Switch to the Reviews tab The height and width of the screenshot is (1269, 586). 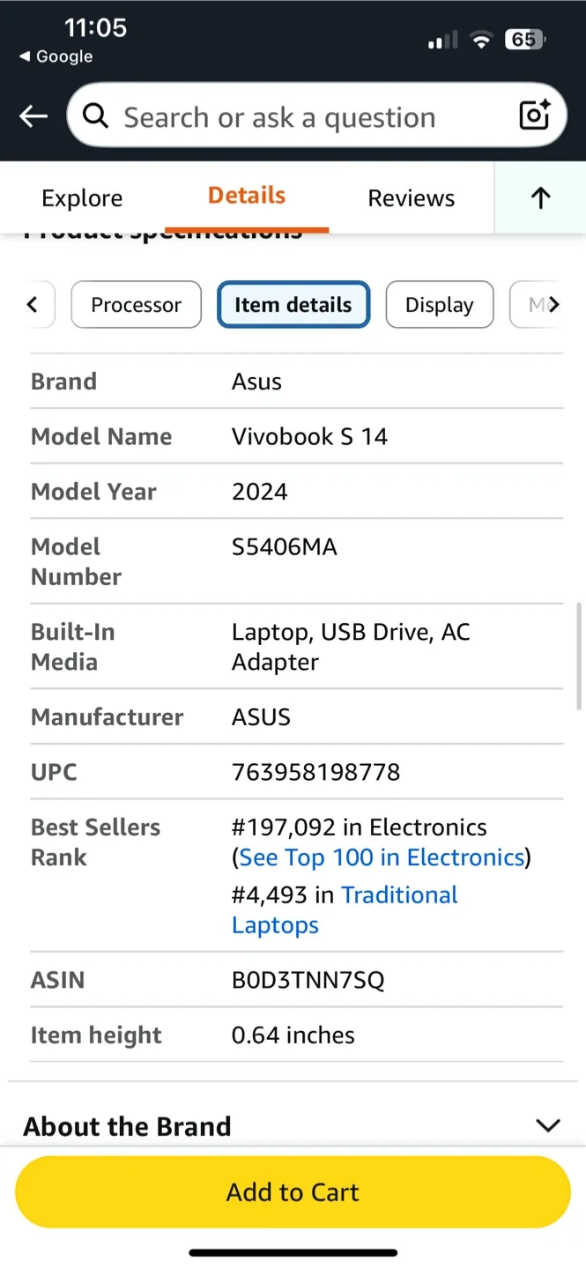(x=411, y=197)
